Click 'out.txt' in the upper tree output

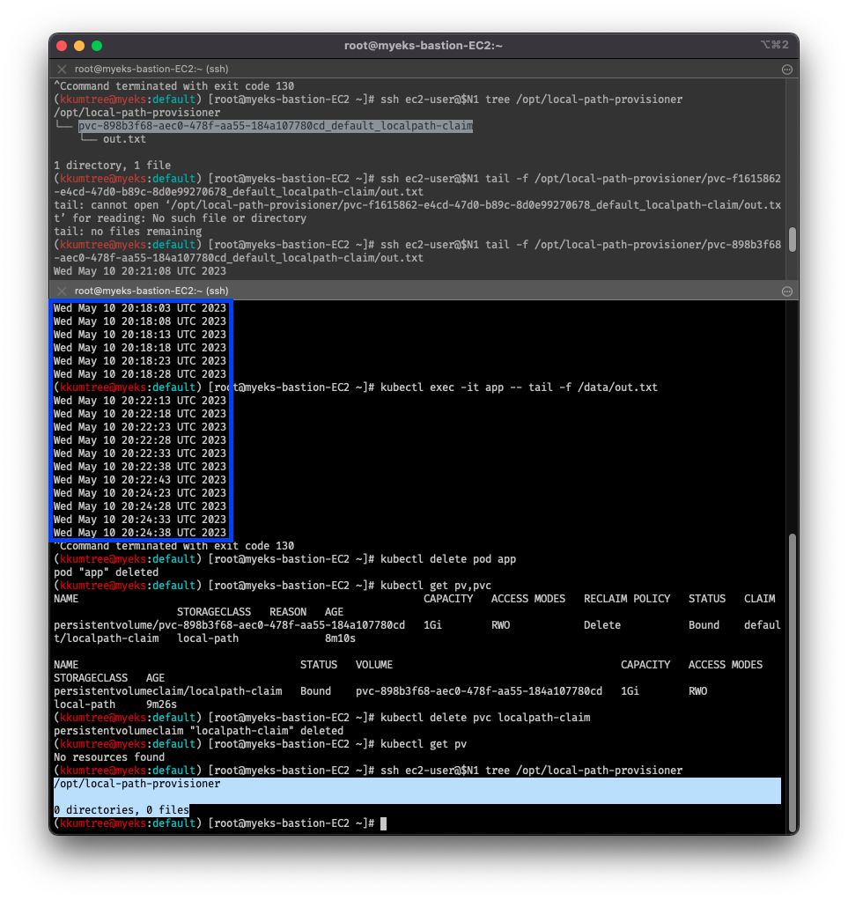click(124, 139)
